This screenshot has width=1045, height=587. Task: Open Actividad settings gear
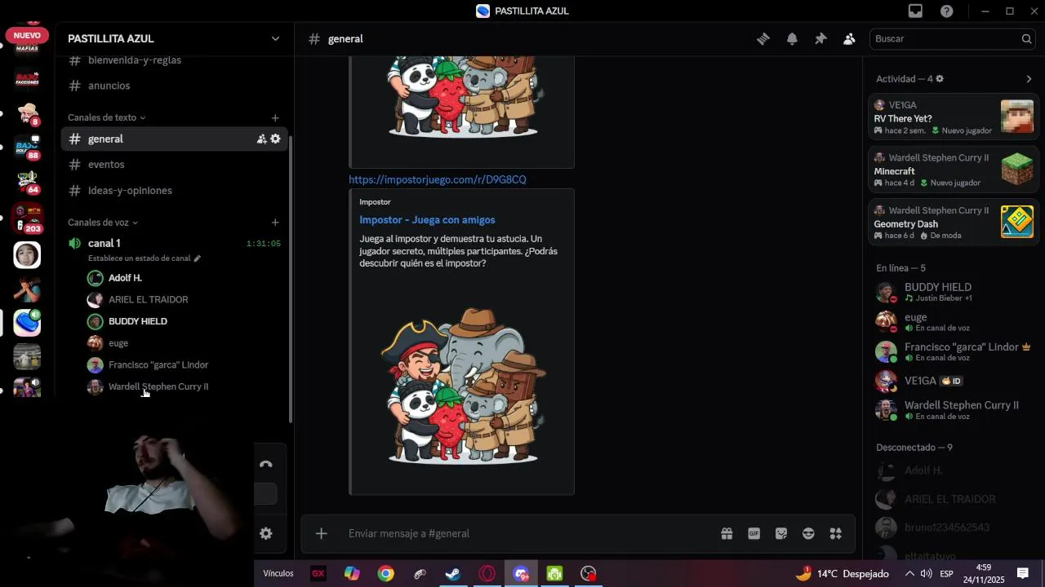click(940, 78)
